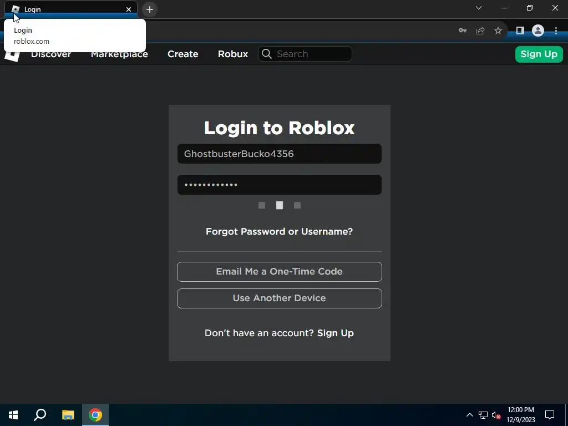The height and width of the screenshot is (426, 568).
Task: Open the Discover menu item
Action: 51,54
